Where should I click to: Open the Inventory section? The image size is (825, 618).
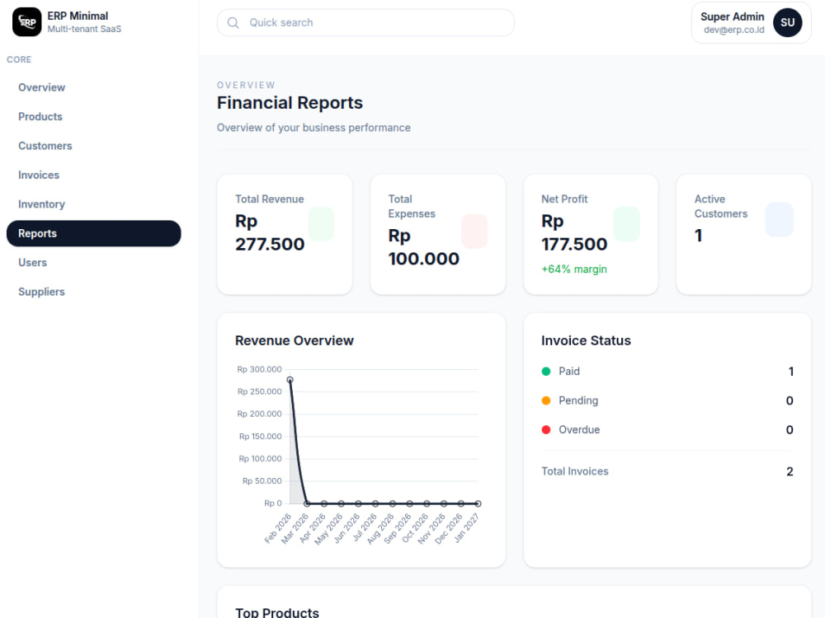(94, 204)
